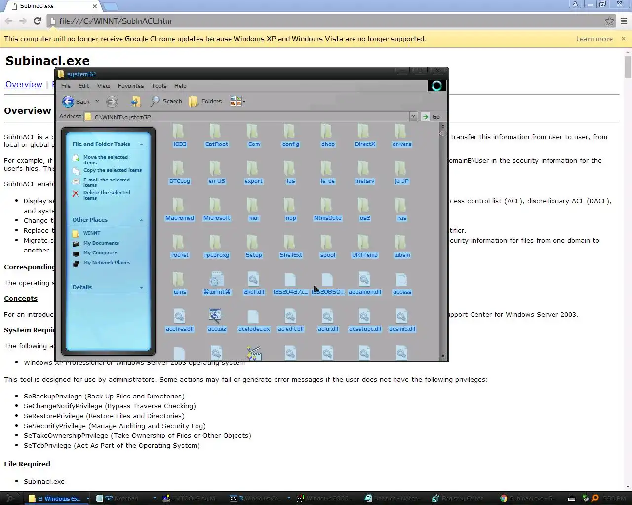The height and width of the screenshot is (505, 632).
Task: Select the NtmsData folder icon
Action: 327,205
